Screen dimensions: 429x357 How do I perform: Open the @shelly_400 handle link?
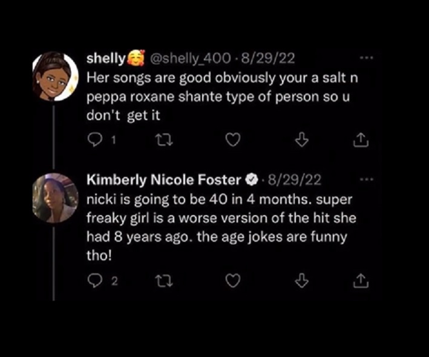tap(189, 59)
